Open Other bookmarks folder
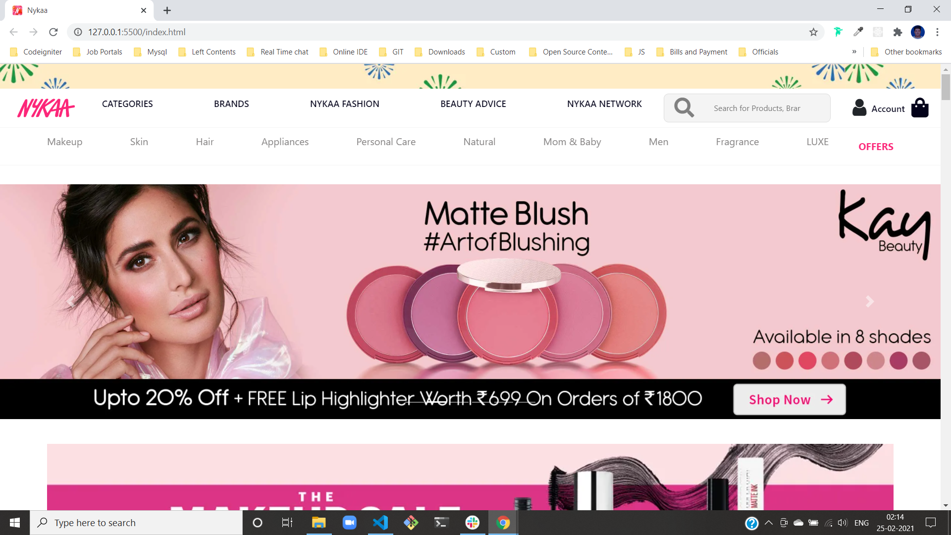Image resolution: width=951 pixels, height=535 pixels. tap(906, 52)
